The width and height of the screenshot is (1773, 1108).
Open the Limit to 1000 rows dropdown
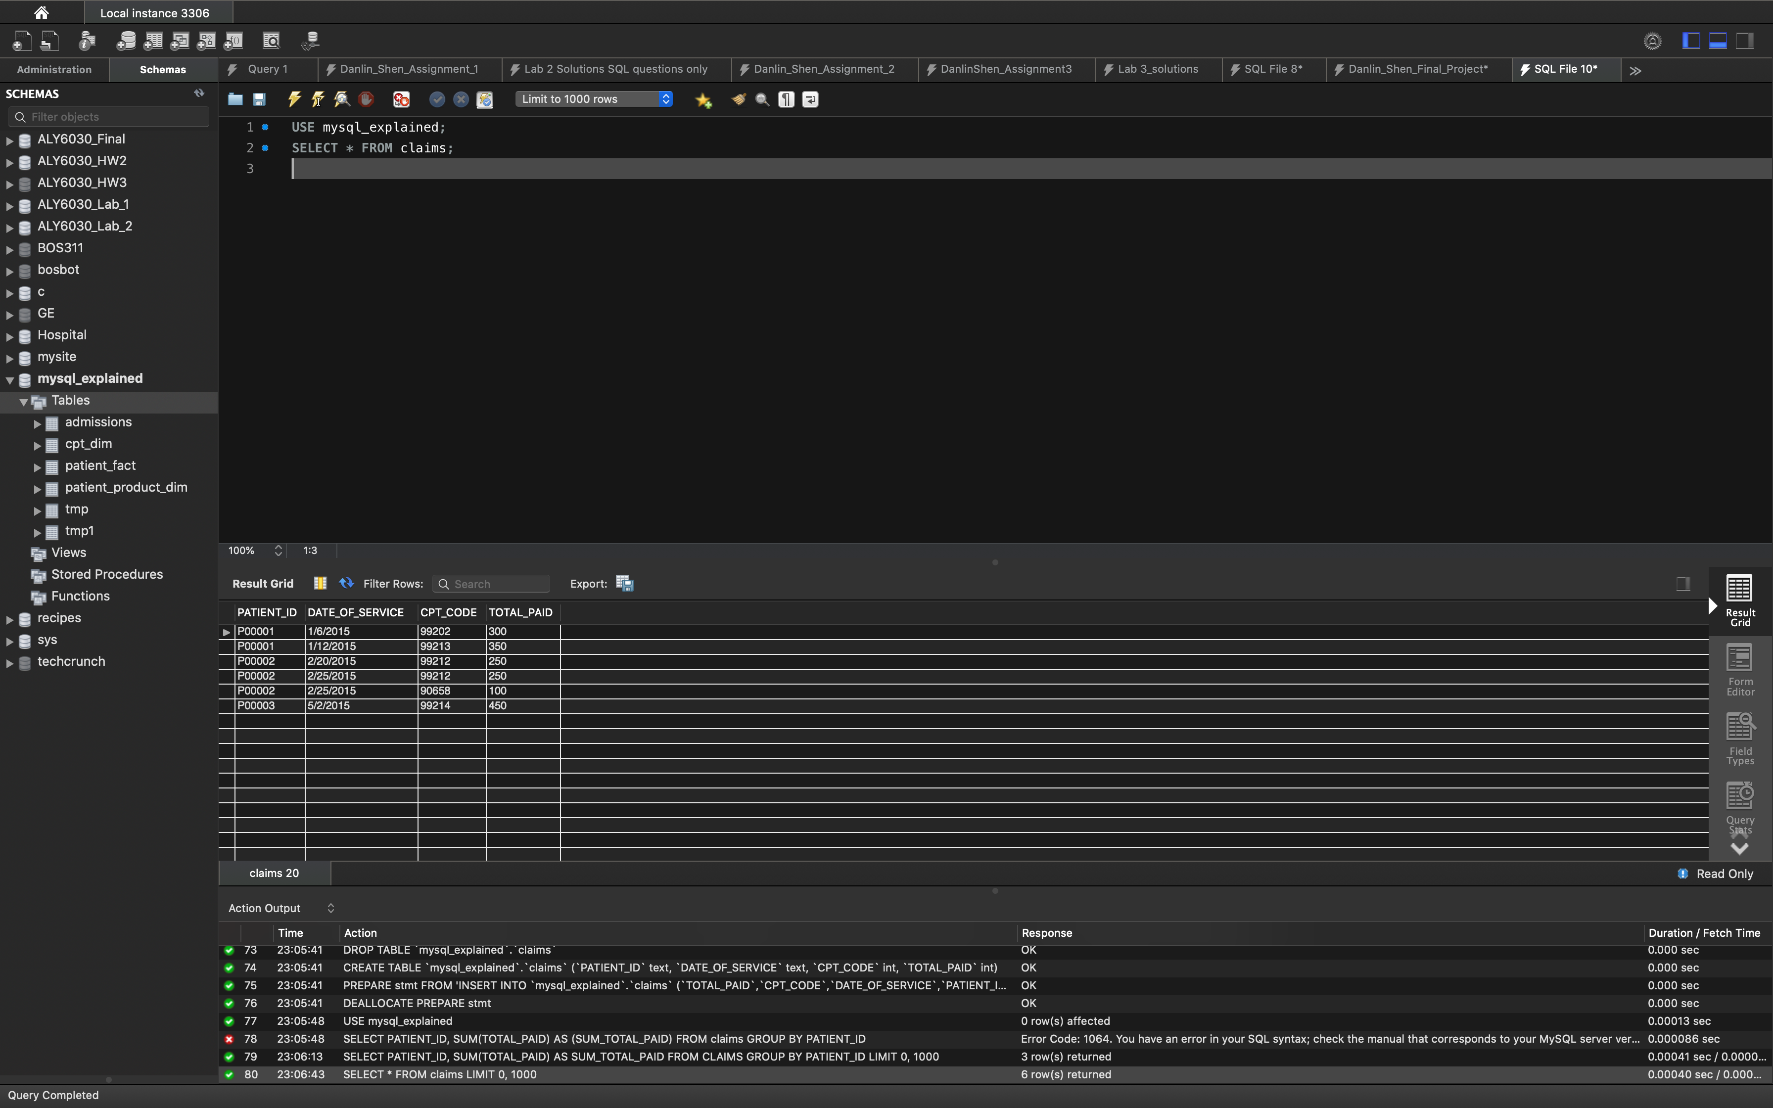point(594,99)
